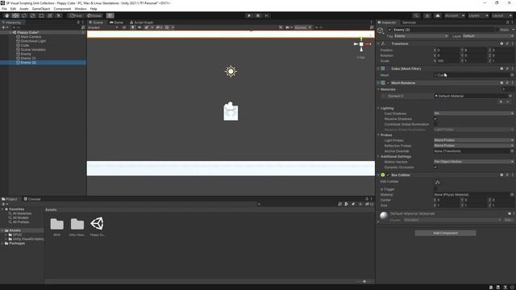The width and height of the screenshot is (516, 290).
Task: Open the Mesh object picker
Action: 512,75
